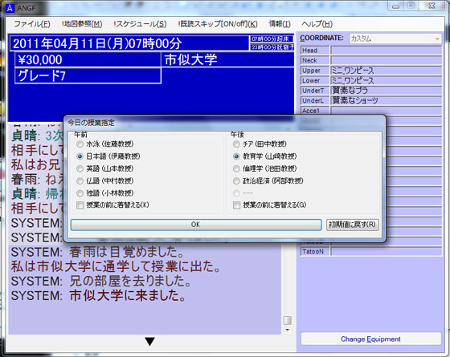This screenshot has width=450, height=357.
Task: Choose 仏語 (中村教授) for morning
Action: pyautogui.click(x=105, y=181)
